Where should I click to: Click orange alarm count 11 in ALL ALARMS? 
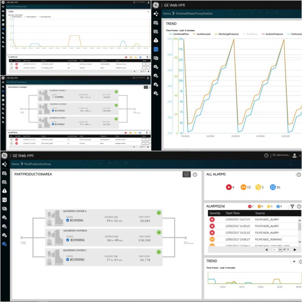[245, 187]
